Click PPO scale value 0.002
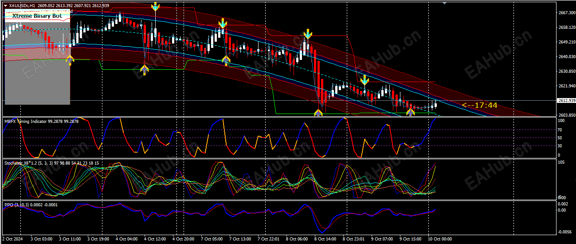The width and height of the screenshot is (576, 244). coord(563,204)
